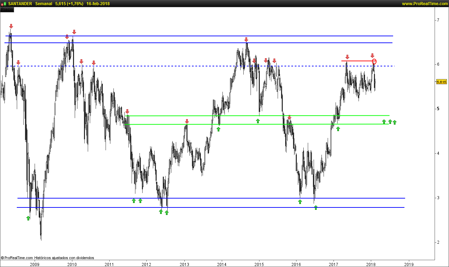Click the price axis label 4

coord(438,153)
